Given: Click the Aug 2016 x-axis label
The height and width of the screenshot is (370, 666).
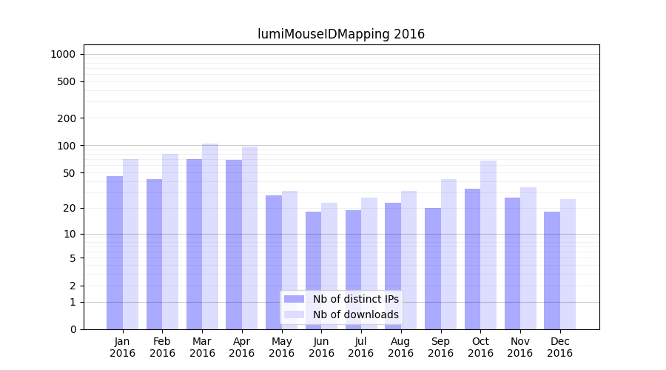Looking at the screenshot, I should [x=400, y=347].
